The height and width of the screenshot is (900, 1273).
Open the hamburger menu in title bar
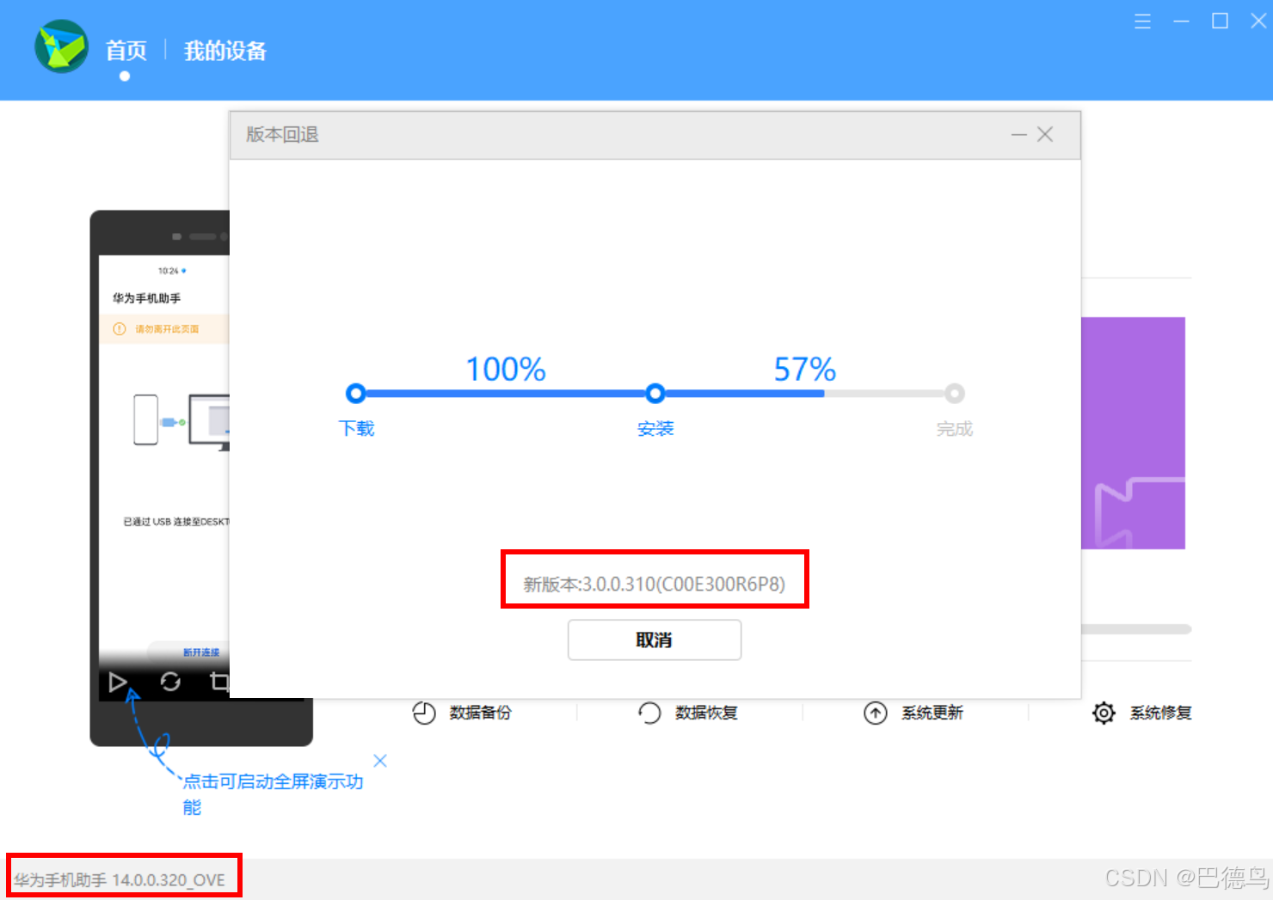coord(1142,21)
